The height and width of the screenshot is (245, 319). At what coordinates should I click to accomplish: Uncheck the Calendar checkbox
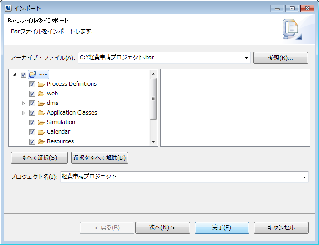(x=32, y=132)
